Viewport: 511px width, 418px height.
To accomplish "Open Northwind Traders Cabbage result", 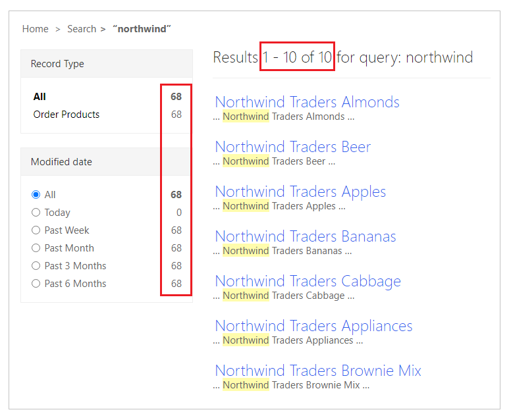I will (x=308, y=281).
